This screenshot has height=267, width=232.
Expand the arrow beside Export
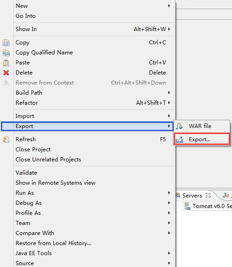coord(169,126)
